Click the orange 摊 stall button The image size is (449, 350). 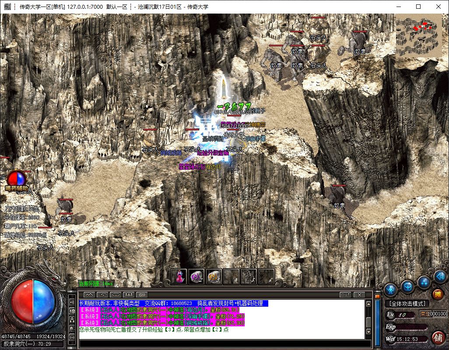[x=438, y=294]
